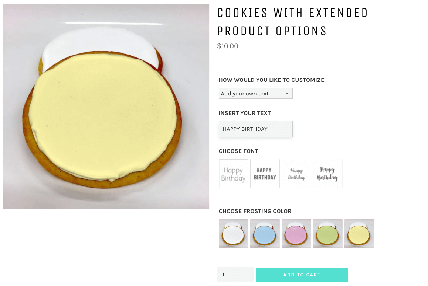Choose the white frosting cookie swatch

(234, 234)
